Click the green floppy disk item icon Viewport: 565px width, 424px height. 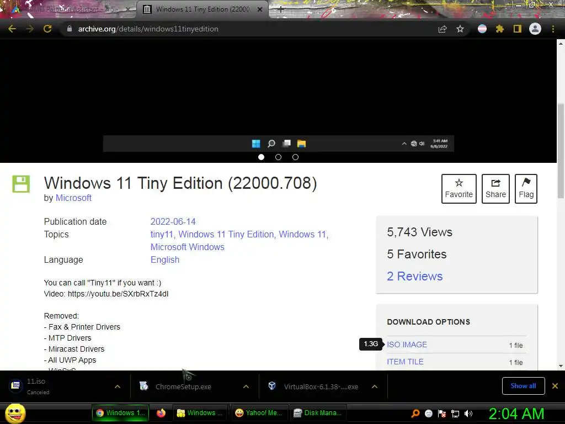pyautogui.click(x=21, y=184)
